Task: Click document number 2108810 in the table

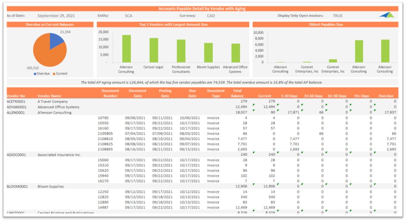Action: point(105,138)
